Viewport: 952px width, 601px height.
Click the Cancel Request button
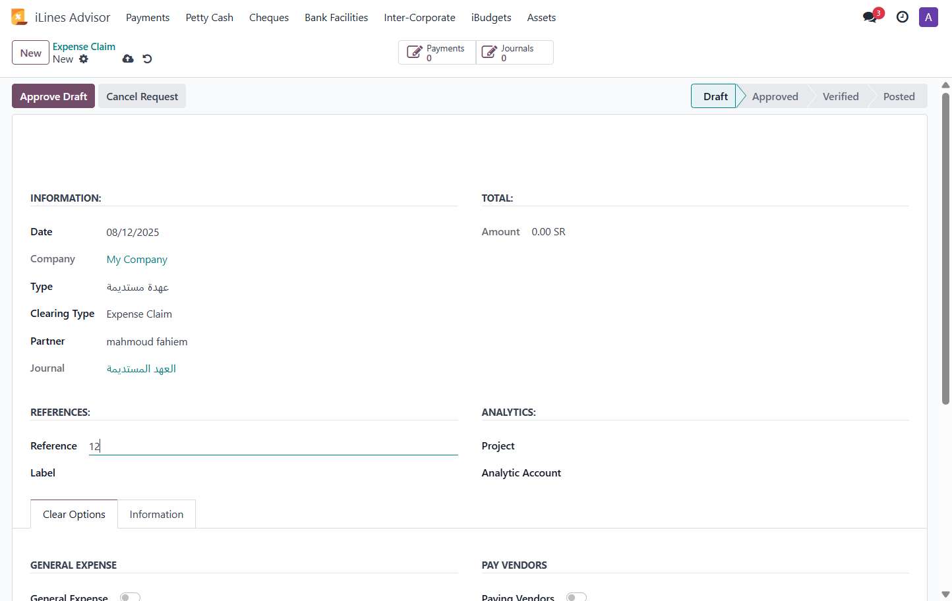142,96
